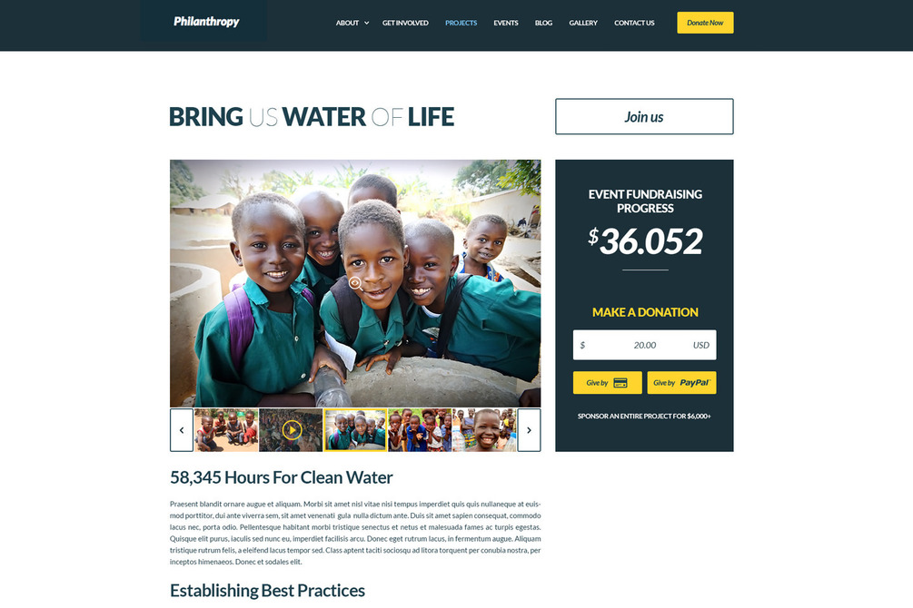This screenshot has height=608, width=913.
Task: Select Contact Us in navigation
Action: point(634,23)
